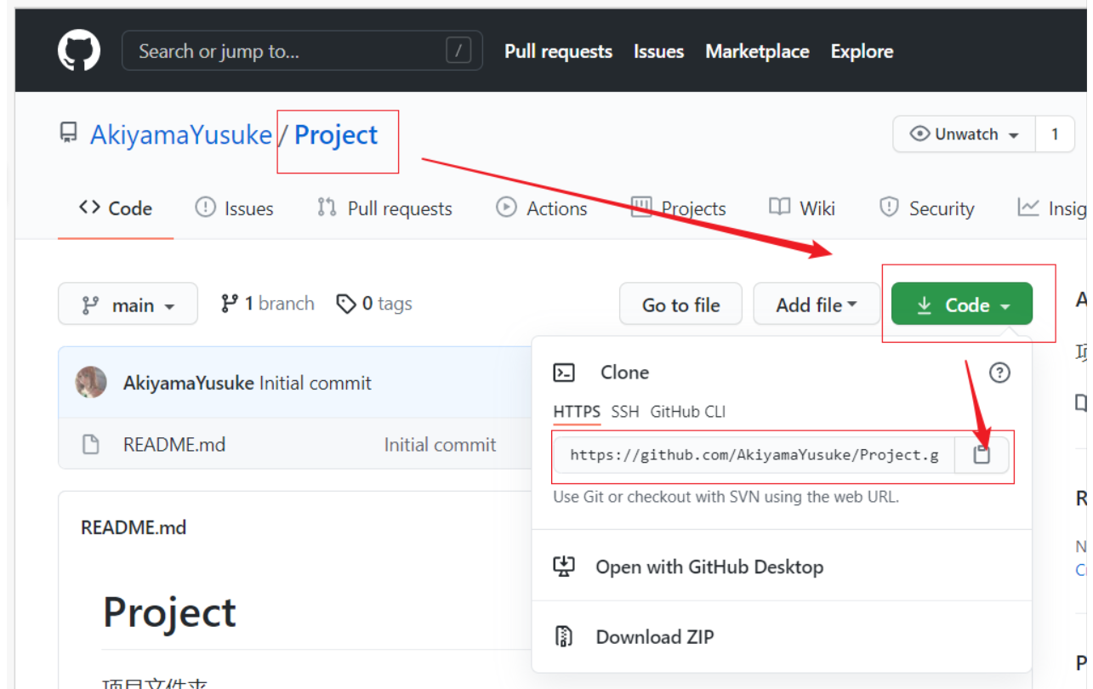Click the repository book icon beside AkiyamaYusuke
The height and width of the screenshot is (689, 1093).
68,134
